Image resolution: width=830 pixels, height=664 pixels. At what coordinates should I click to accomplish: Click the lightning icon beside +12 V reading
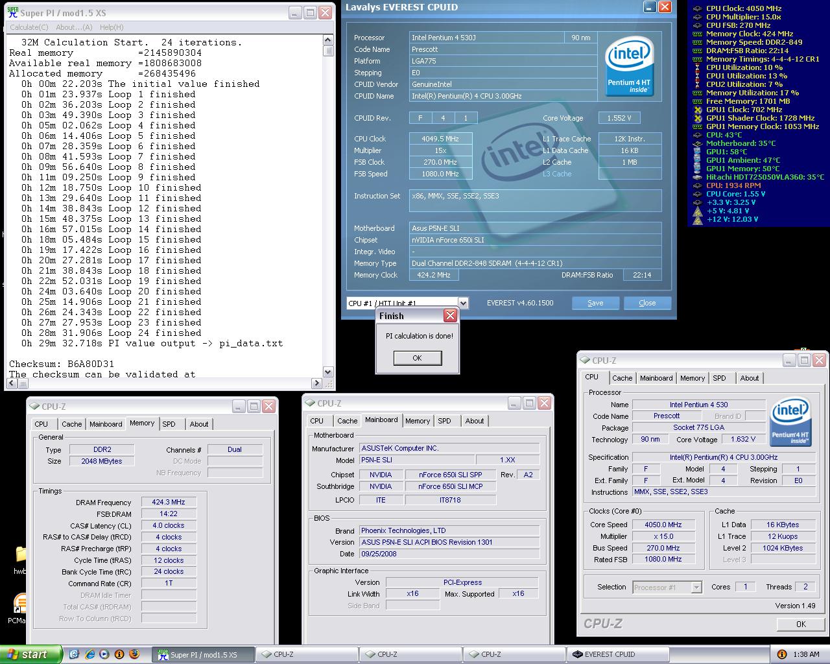(x=697, y=219)
